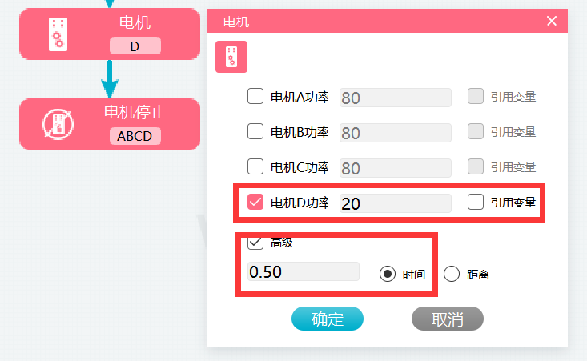
Task: Cancel with the 取消 button
Action: pos(448,319)
